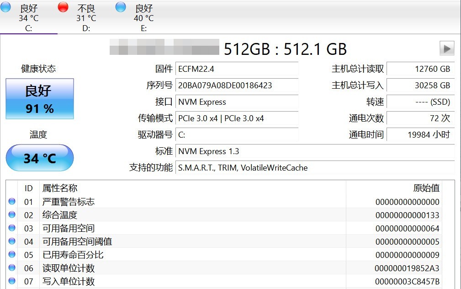
Task: Click the blue dot beside 已用寿命百分比
Action: tap(12, 255)
